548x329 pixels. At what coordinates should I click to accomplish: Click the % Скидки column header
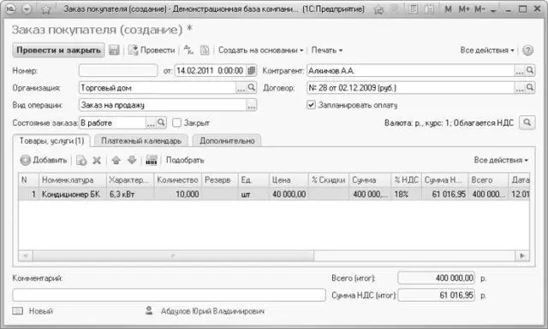[x=329, y=180]
